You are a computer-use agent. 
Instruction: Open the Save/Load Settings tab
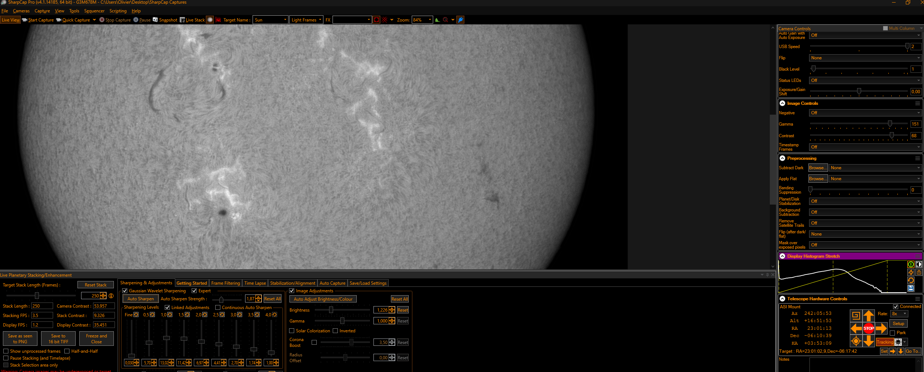point(368,283)
